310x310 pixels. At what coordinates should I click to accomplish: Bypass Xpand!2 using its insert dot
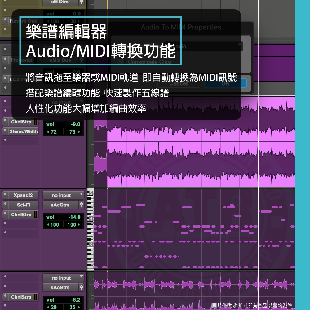[x=5, y=195]
